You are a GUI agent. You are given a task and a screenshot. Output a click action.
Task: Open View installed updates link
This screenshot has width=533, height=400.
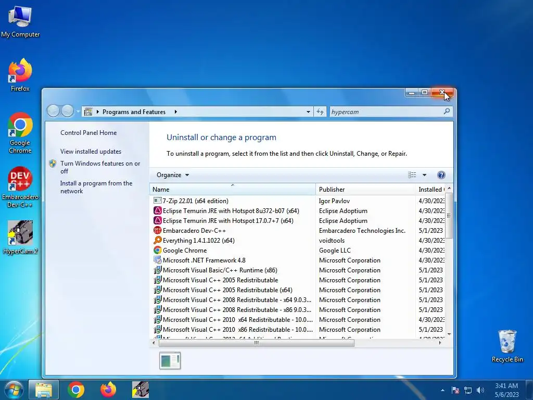[x=91, y=152]
